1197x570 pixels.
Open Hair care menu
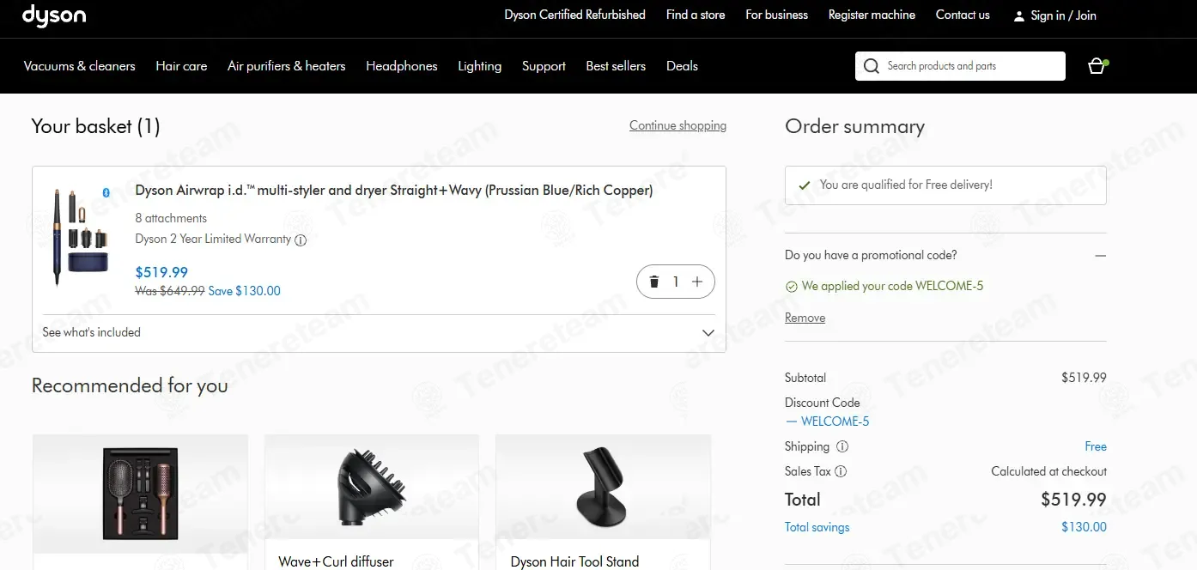(181, 66)
